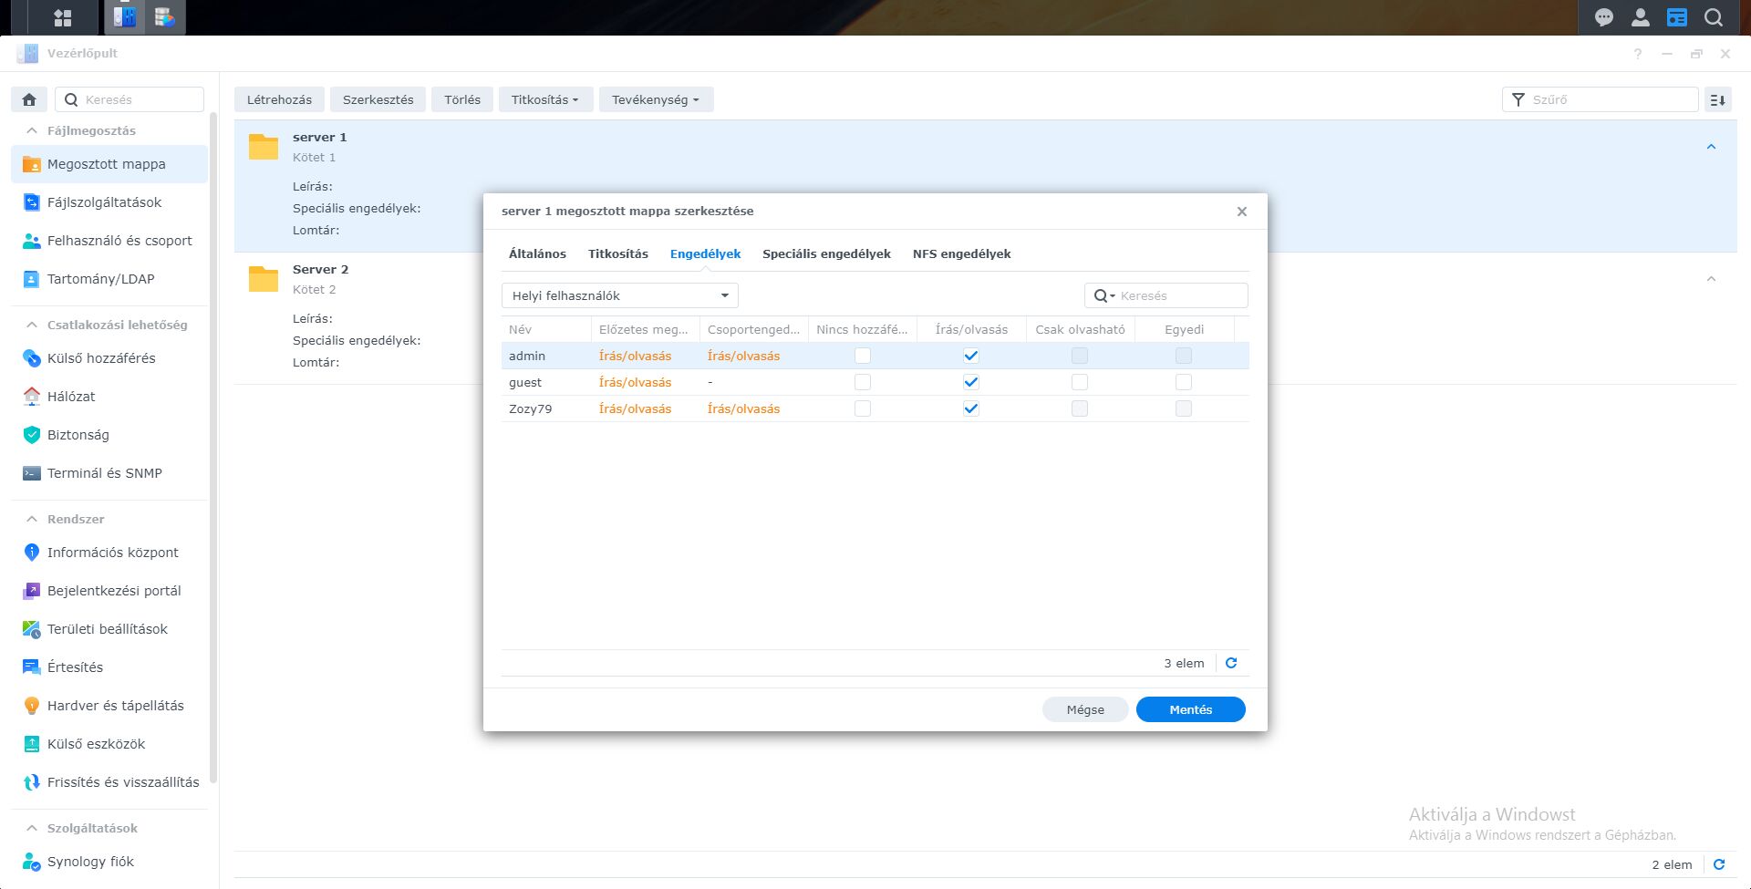Switch to the Általános tab
1751x889 pixels.
(x=537, y=253)
